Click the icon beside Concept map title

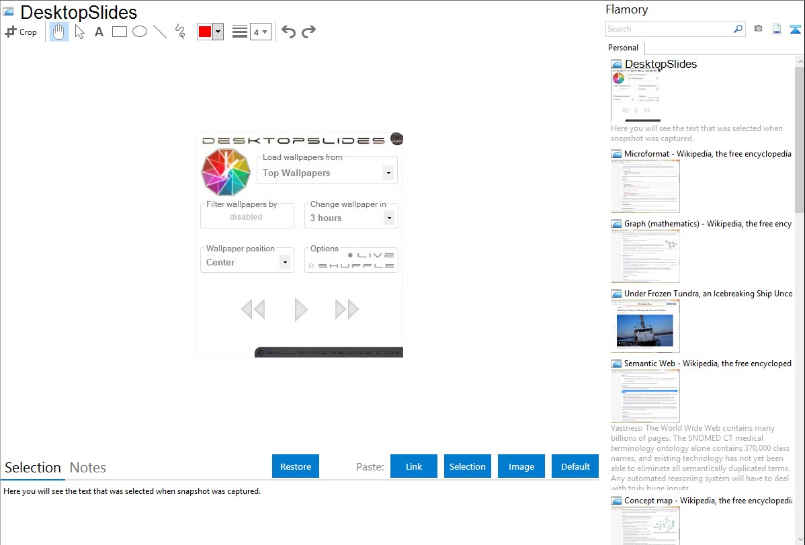(x=616, y=501)
